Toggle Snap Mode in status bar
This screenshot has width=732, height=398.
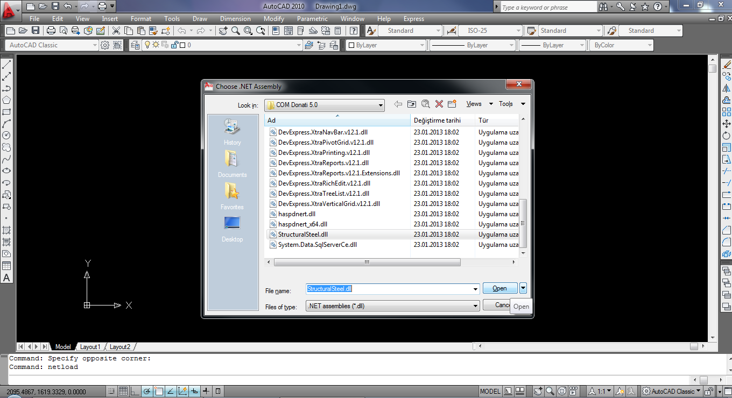[111, 392]
